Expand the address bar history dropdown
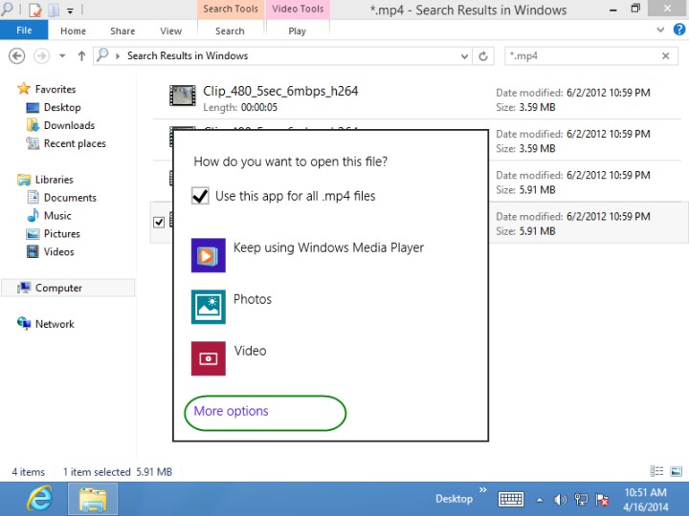Screen dimensions: 689x516 (464, 56)
